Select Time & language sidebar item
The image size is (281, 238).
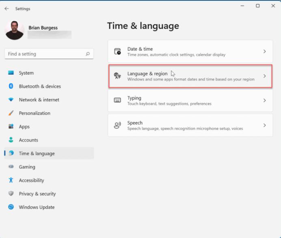pyautogui.click(x=49, y=154)
